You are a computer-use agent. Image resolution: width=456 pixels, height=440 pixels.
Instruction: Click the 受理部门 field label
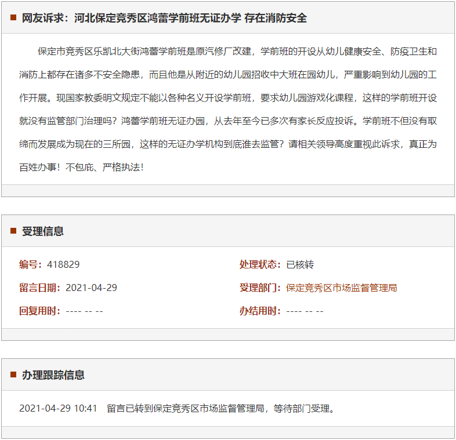(x=260, y=288)
